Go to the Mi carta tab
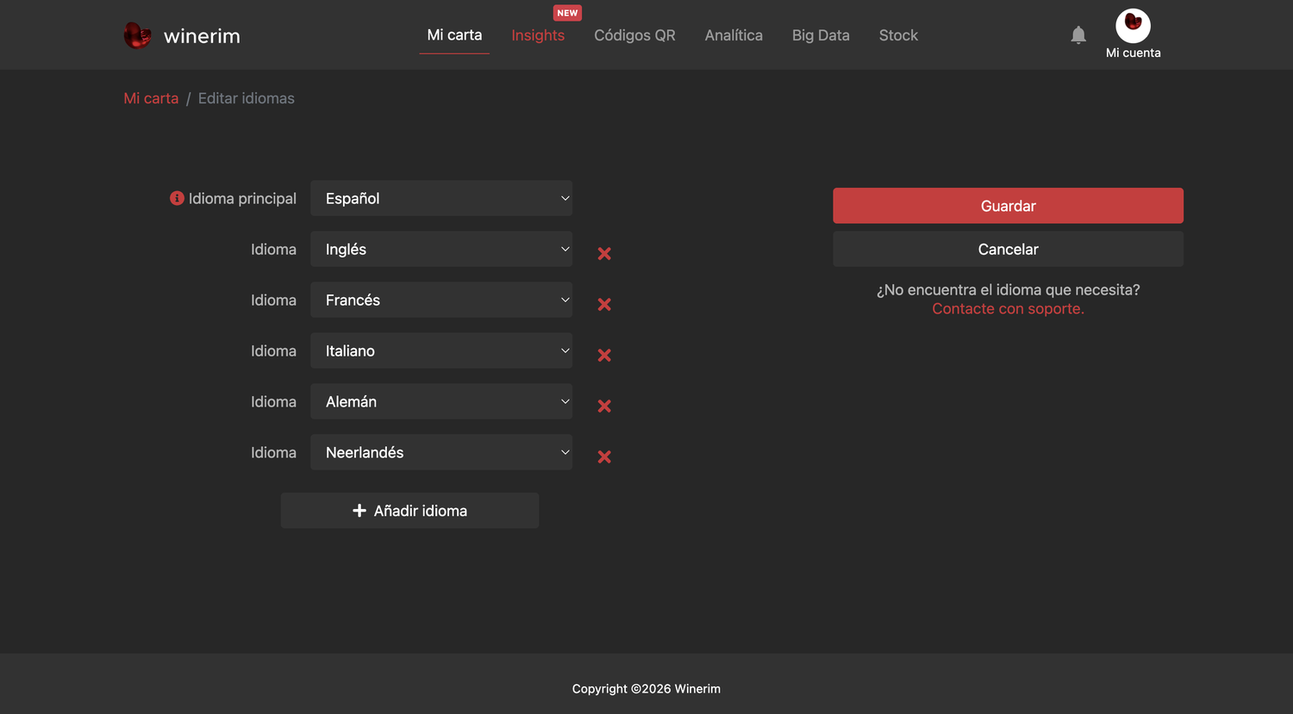The image size is (1293, 714). point(454,35)
